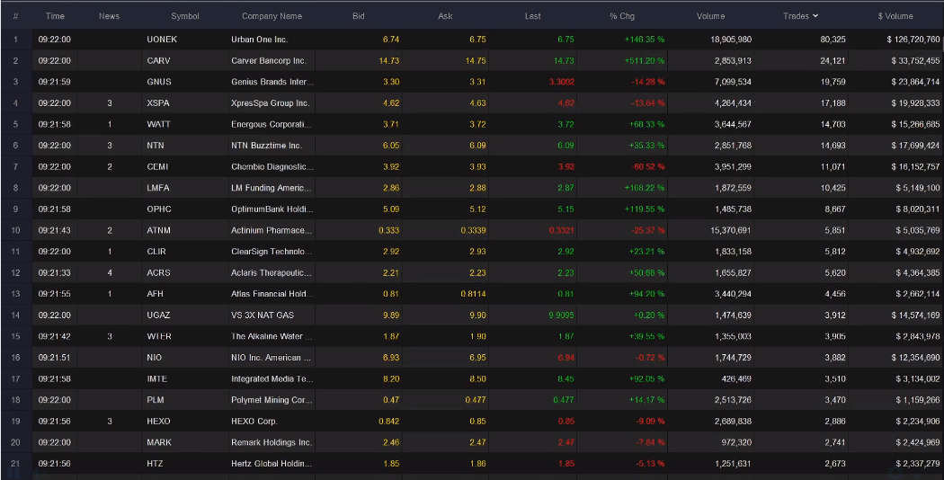Select the ATNM symbol
The image size is (944, 480).
point(158,230)
